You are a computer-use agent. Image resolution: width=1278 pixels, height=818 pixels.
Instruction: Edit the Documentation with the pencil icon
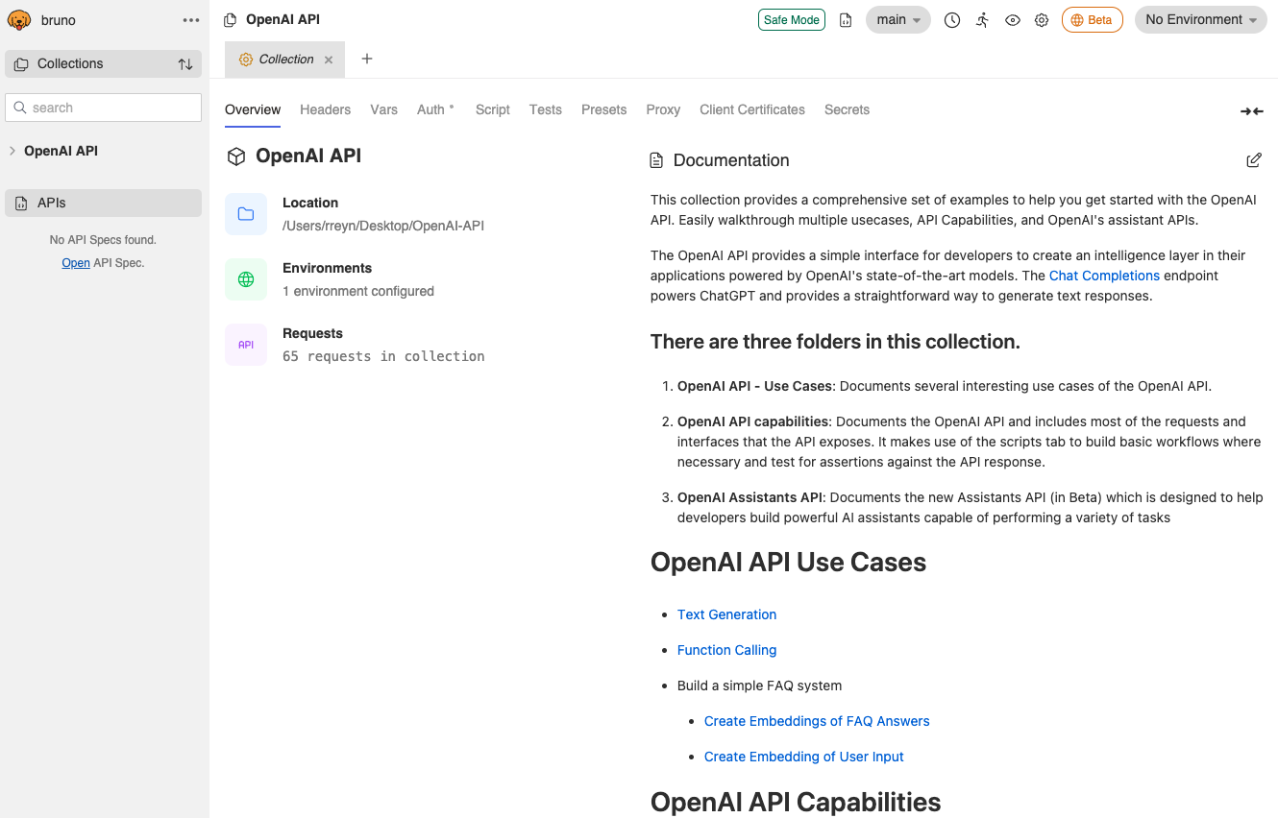pyautogui.click(x=1254, y=159)
